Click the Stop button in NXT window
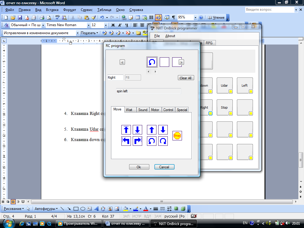The width and height of the screenshot is (304, 228). [x=224, y=107]
